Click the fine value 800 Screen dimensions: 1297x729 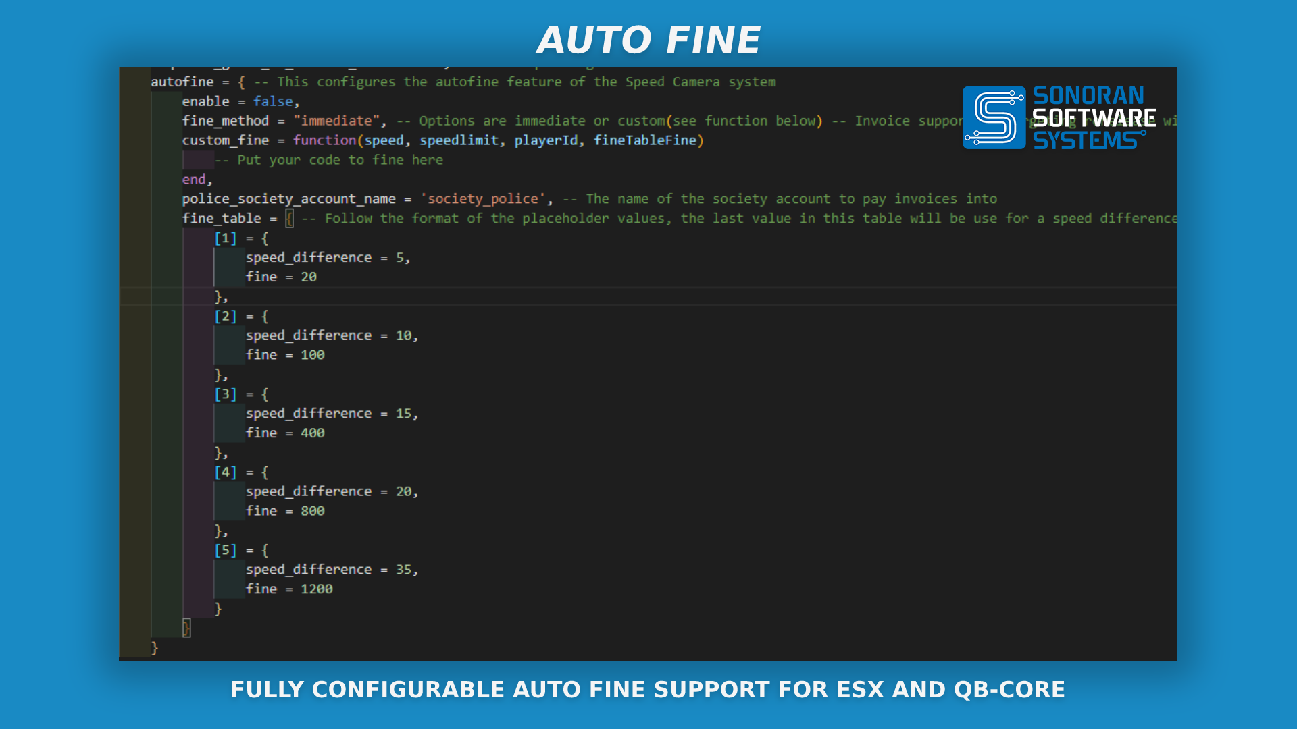[x=312, y=511]
